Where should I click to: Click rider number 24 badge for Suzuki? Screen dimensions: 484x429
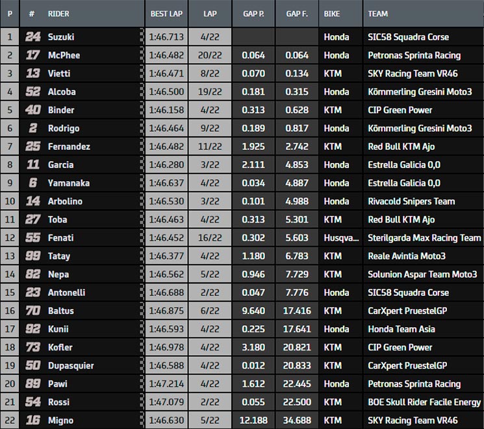[32, 37]
